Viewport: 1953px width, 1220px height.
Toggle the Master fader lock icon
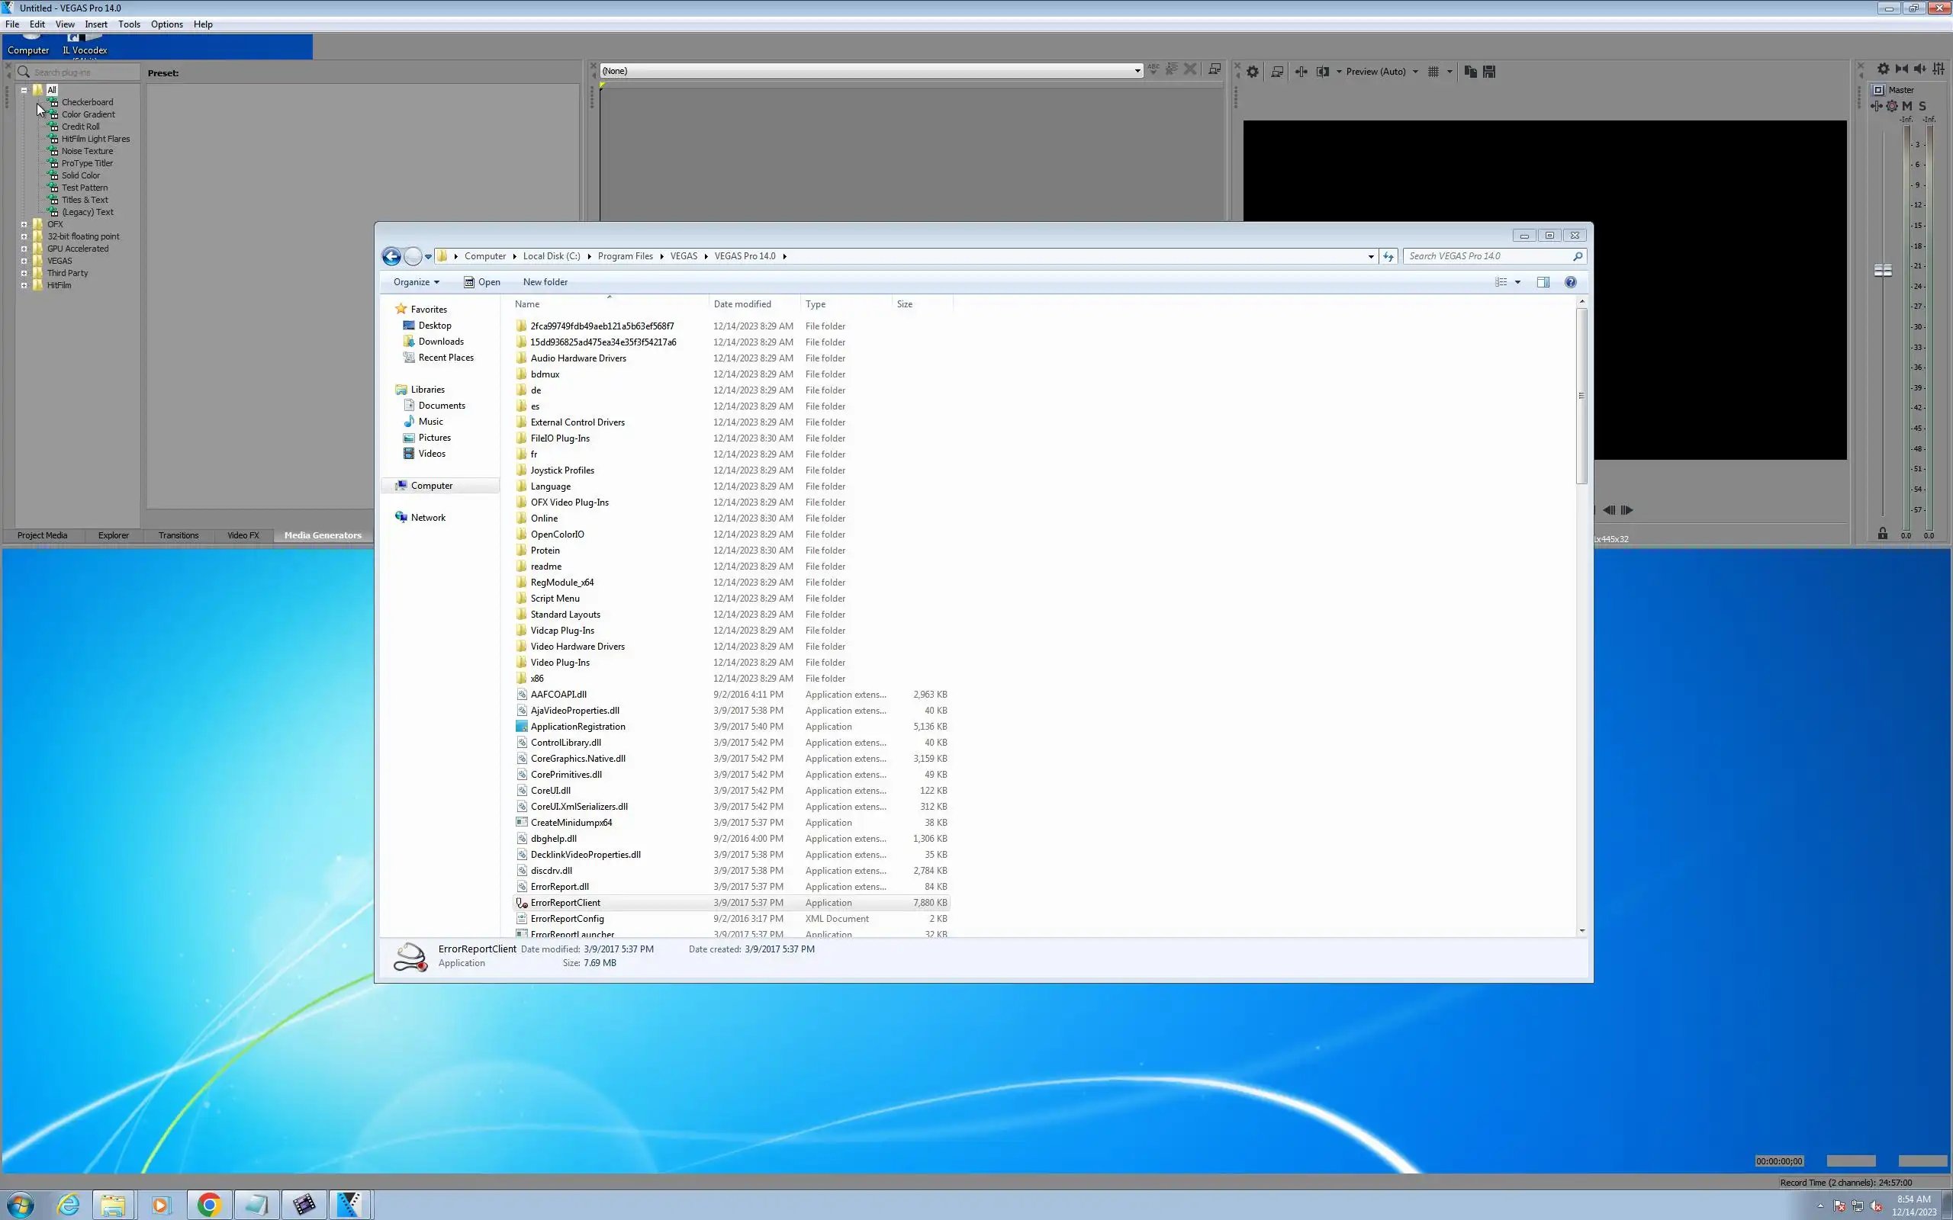[1882, 533]
